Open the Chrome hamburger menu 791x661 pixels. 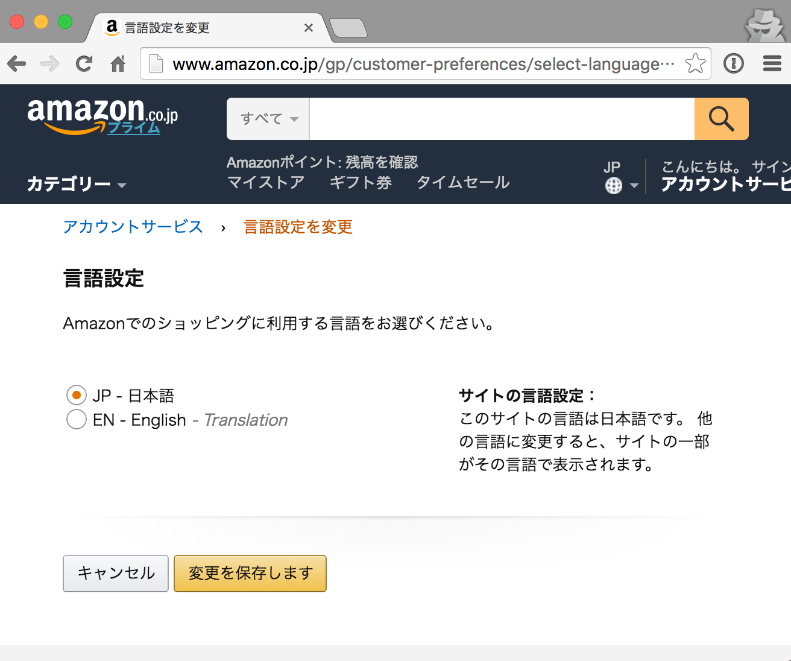pyautogui.click(x=772, y=63)
